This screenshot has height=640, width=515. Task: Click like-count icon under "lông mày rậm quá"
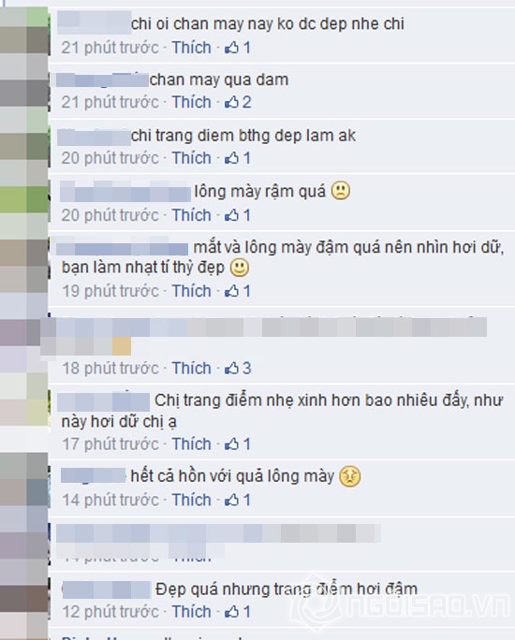[231, 215]
